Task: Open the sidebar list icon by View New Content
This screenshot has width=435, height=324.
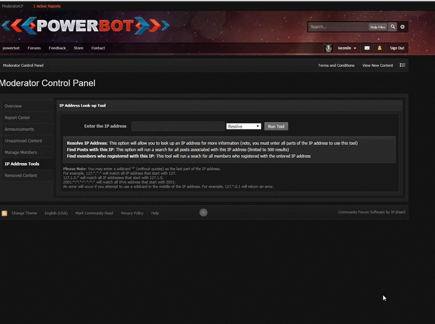Action: click(402, 65)
